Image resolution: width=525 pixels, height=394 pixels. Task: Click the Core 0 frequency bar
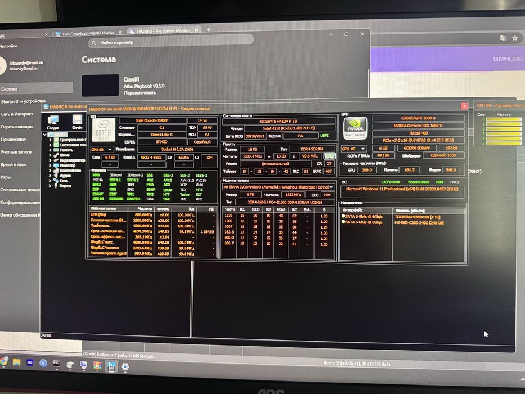tap(504, 119)
